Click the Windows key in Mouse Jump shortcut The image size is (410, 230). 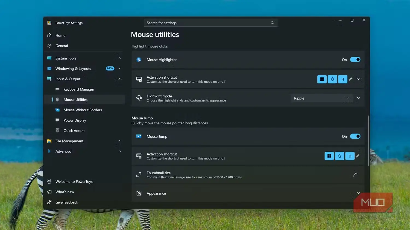[329, 156]
